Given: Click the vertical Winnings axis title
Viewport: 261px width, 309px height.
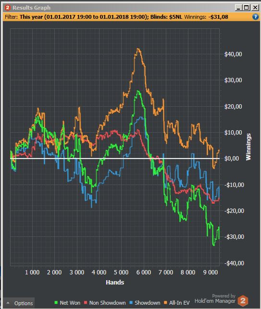Looking at the screenshot, I should coord(249,147).
